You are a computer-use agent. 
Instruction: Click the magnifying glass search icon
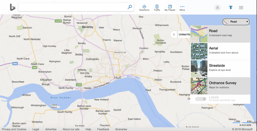pyautogui.click(x=129, y=7)
